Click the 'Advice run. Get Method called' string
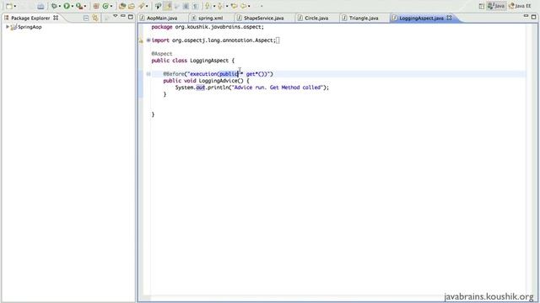This screenshot has width=540, height=303. pos(278,88)
